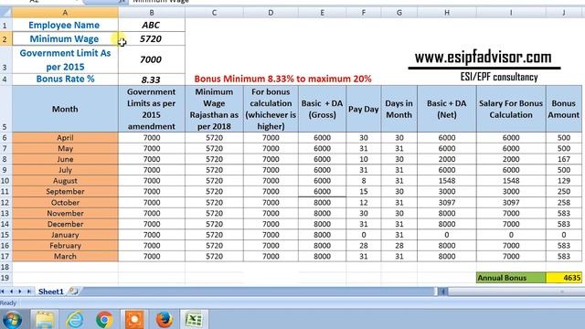Select 'Bonus Amount' header cell
585x329 pixels.
(x=564, y=109)
